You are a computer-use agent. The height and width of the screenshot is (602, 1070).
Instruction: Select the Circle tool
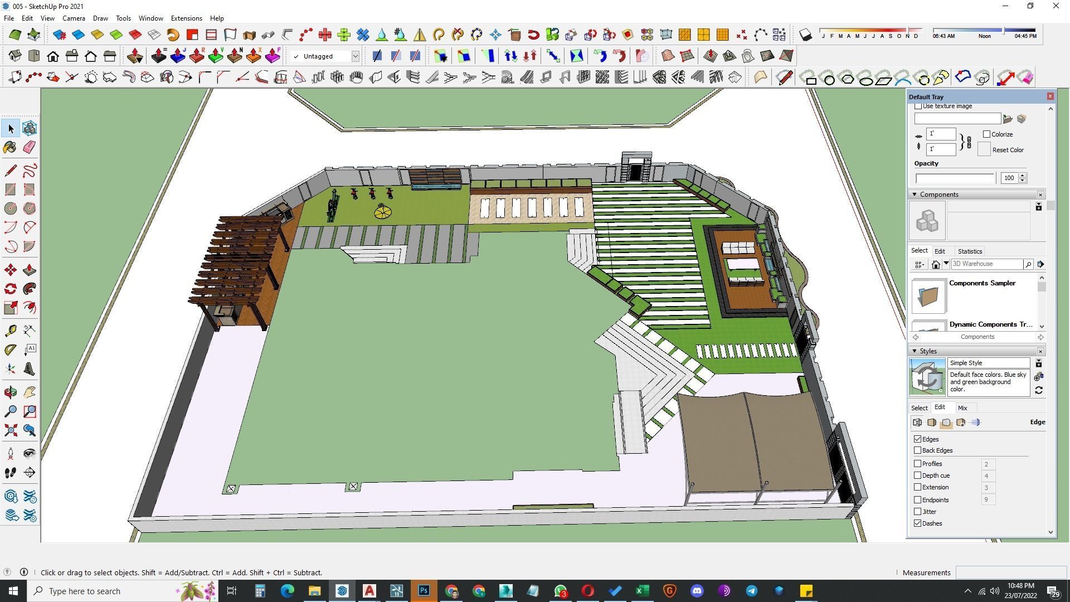coord(11,208)
